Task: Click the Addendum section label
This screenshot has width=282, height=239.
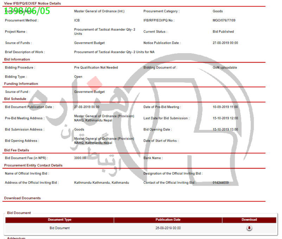Action: coord(16,238)
